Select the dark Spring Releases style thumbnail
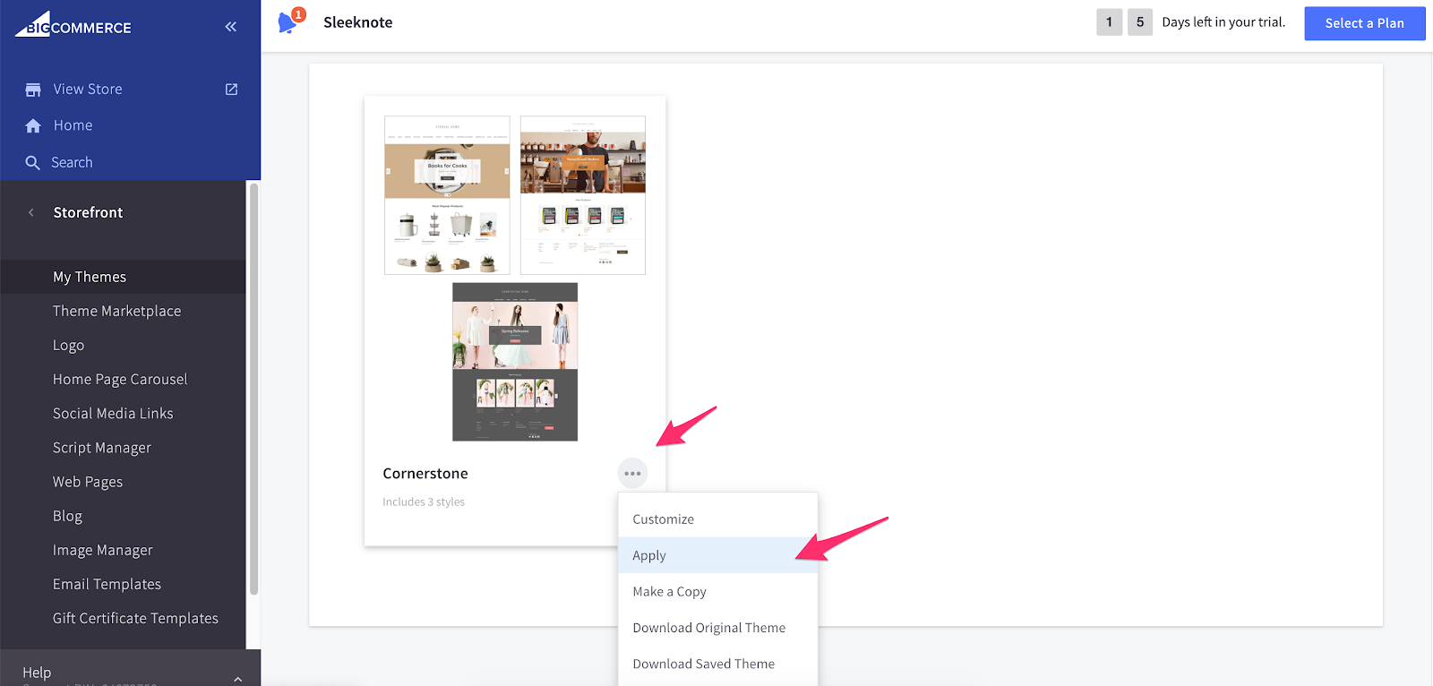Image resolution: width=1433 pixels, height=686 pixels. pyautogui.click(x=515, y=362)
